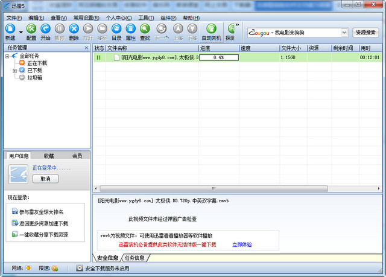Select the 太极侠 download file name

(x=160, y=57)
